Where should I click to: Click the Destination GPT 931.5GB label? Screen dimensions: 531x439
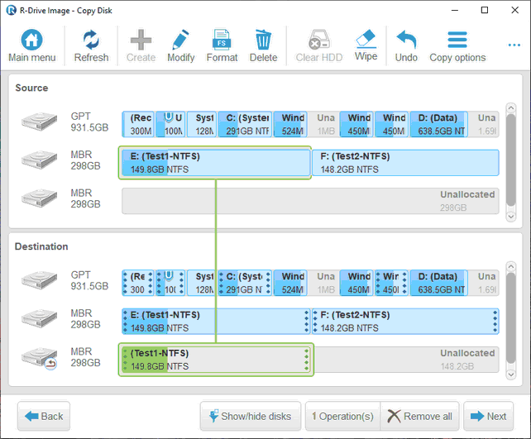pyautogui.click(x=89, y=280)
